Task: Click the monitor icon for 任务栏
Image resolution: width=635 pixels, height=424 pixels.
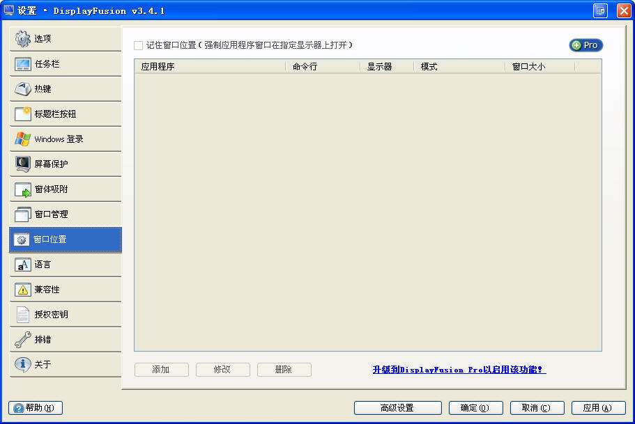Action: pos(23,64)
